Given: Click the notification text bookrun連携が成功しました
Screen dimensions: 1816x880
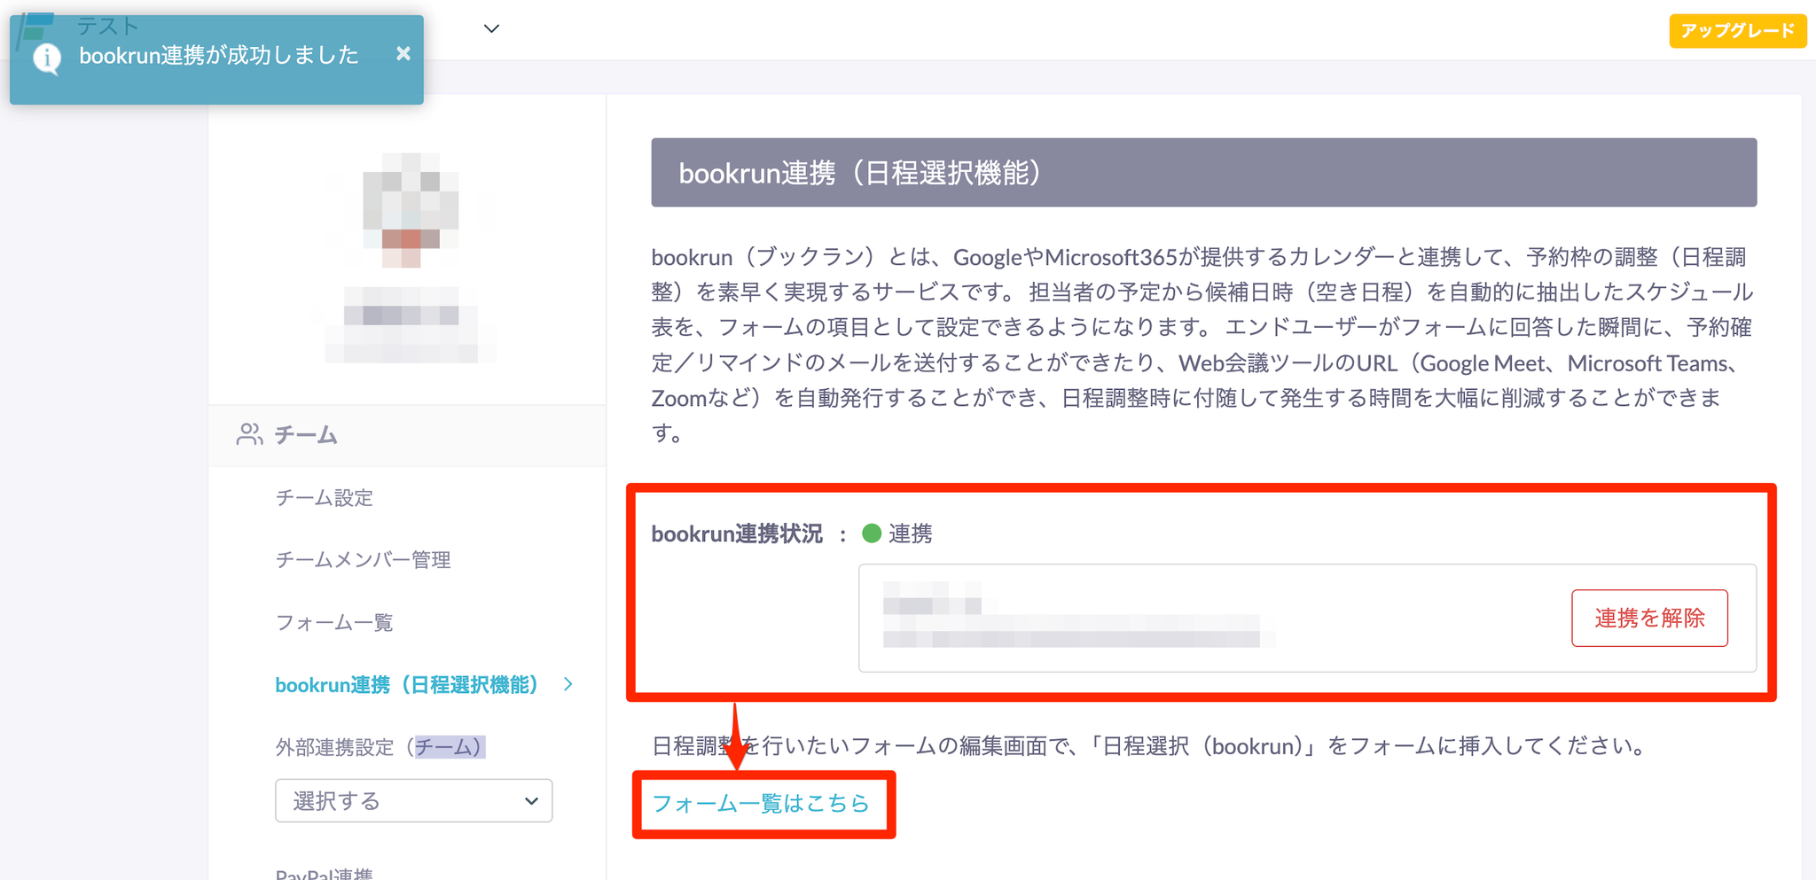Looking at the screenshot, I should [x=219, y=56].
